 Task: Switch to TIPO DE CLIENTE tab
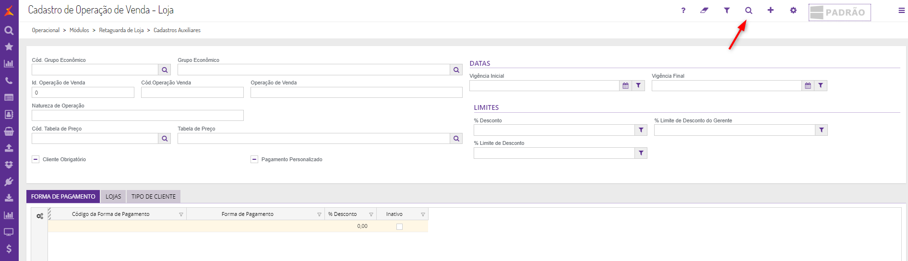pos(154,197)
